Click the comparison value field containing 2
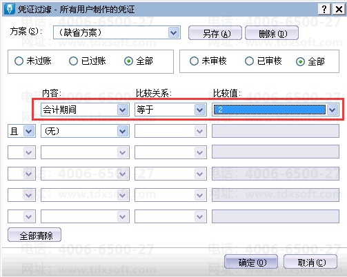The image size is (347, 277). point(269,110)
